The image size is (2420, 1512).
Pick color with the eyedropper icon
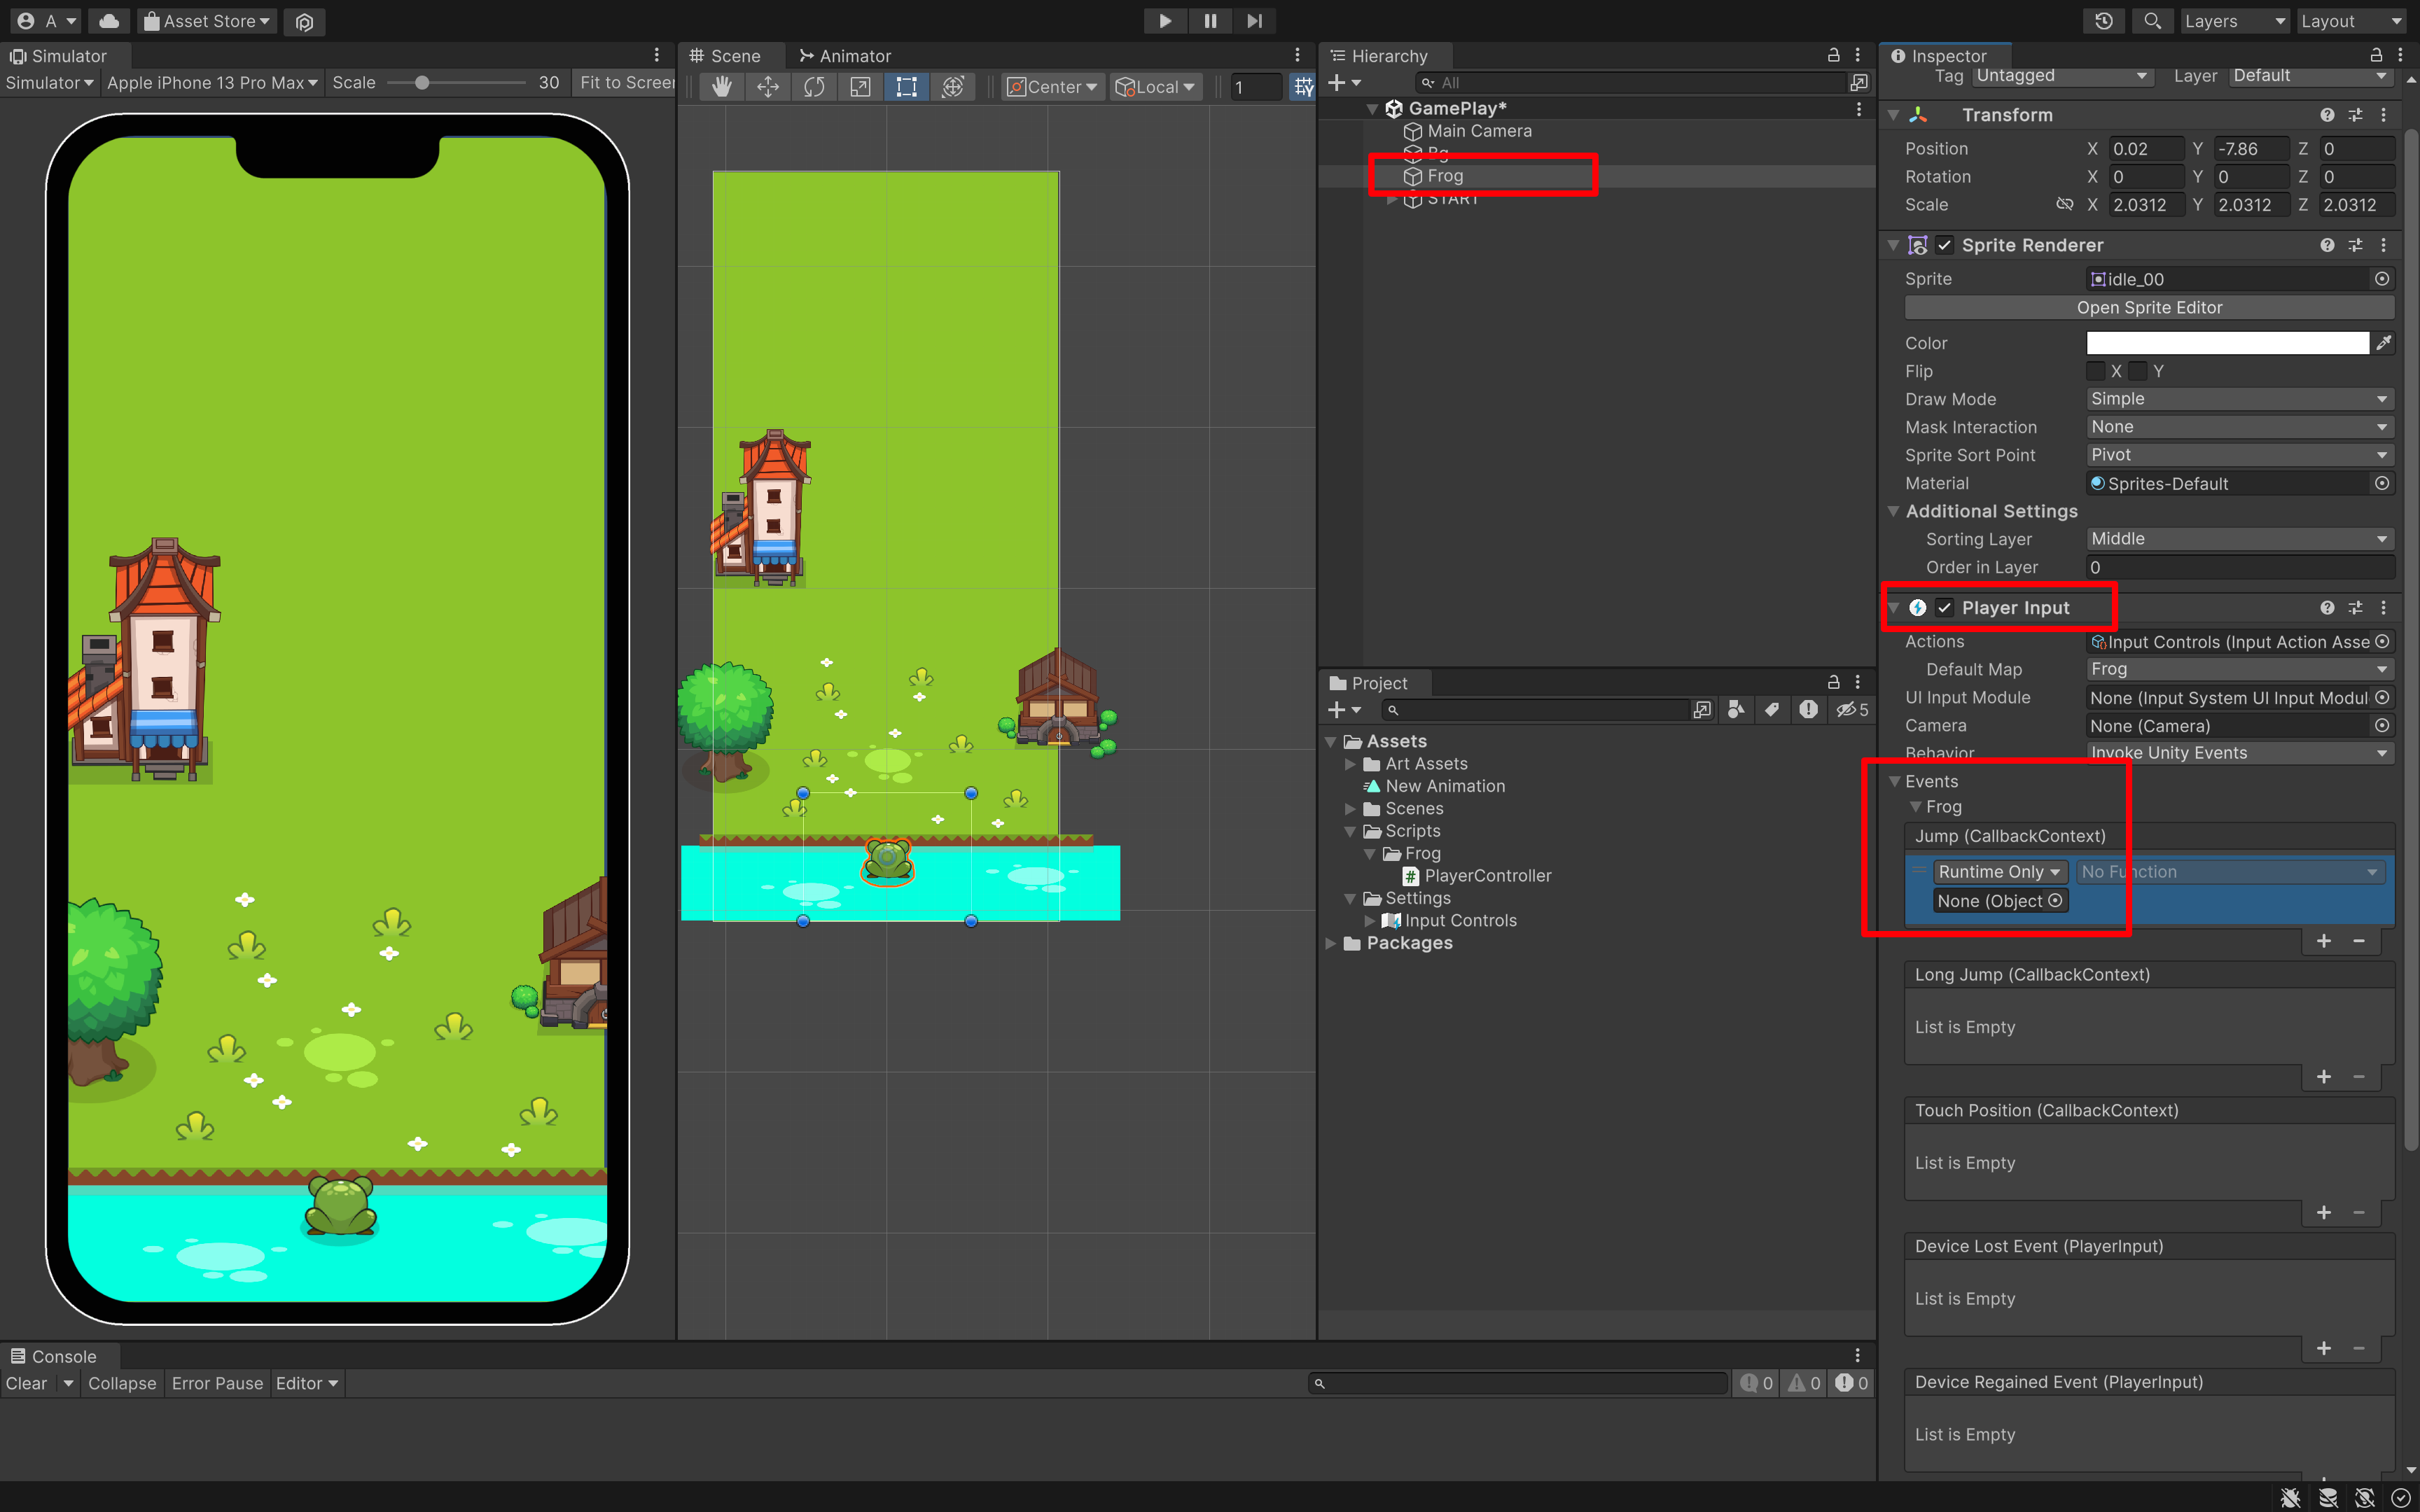point(2384,343)
